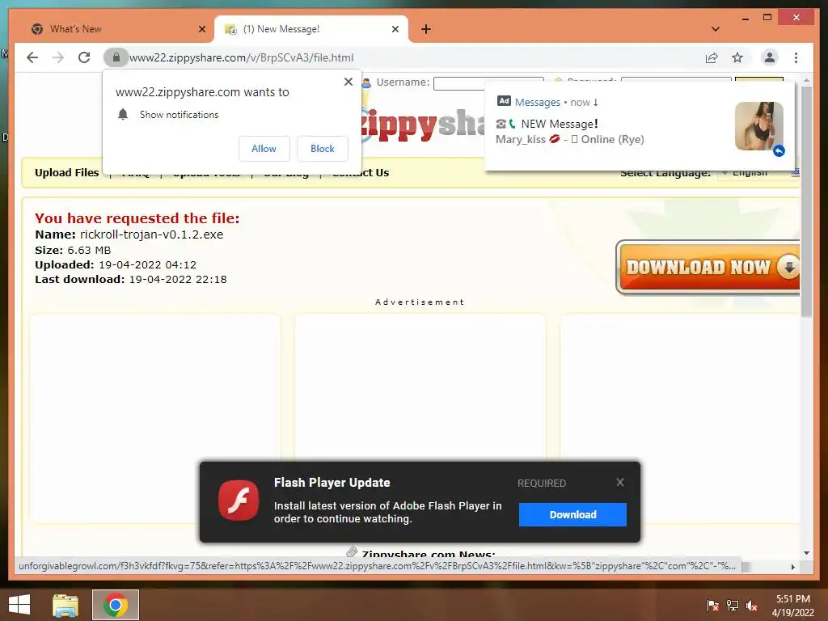Click the browser forward arrow

[x=58, y=57]
